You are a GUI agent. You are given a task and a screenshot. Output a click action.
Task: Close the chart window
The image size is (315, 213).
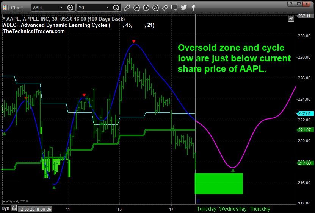click(307, 4)
